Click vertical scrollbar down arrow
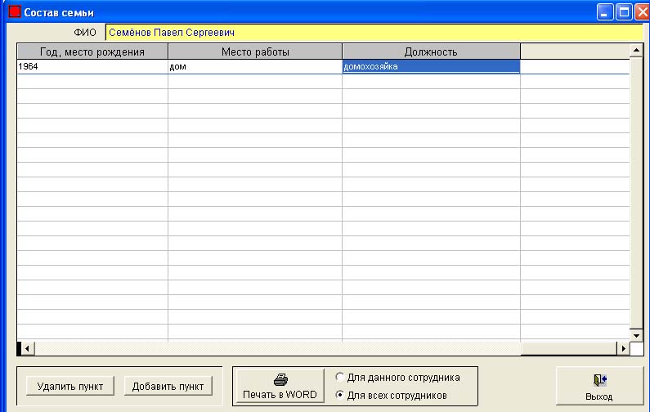 [x=636, y=335]
